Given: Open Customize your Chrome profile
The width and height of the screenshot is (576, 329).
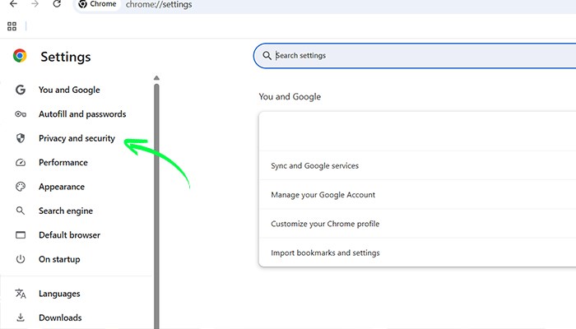Looking at the screenshot, I should pos(417,224).
